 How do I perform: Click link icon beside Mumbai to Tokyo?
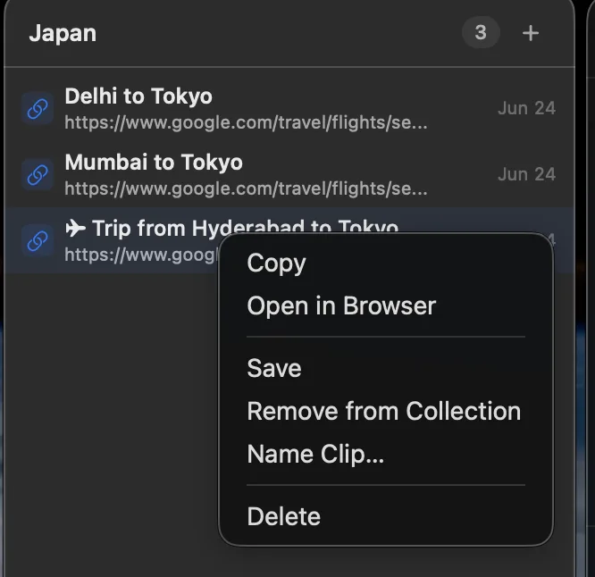point(38,175)
